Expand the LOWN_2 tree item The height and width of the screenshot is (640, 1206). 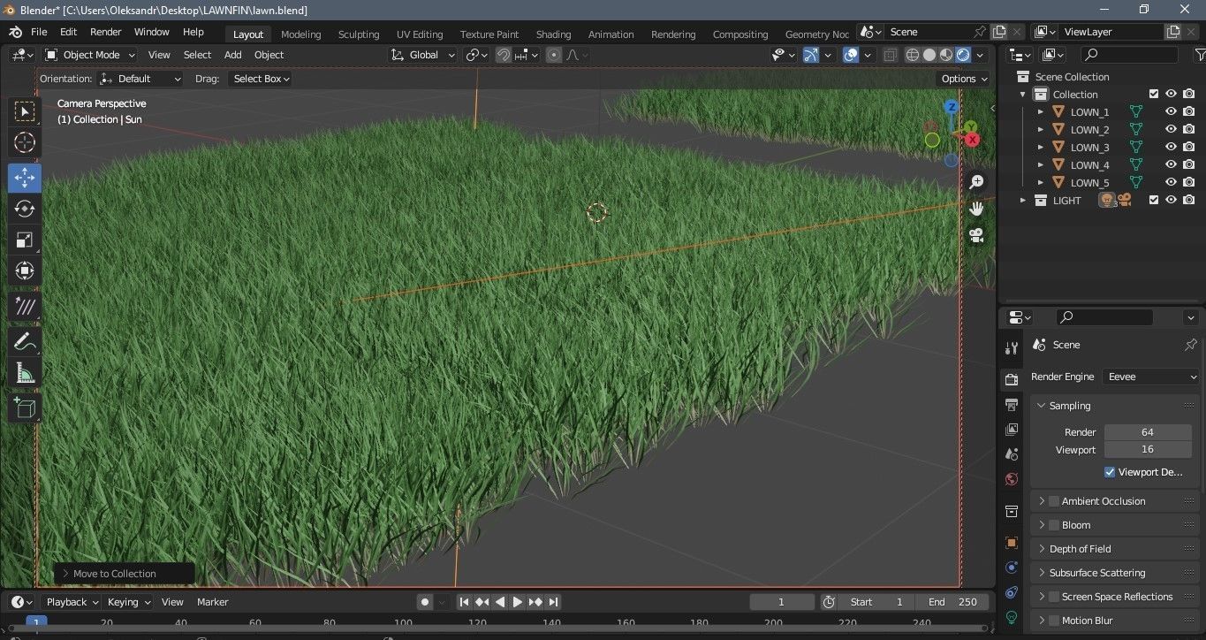(x=1041, y=130)
